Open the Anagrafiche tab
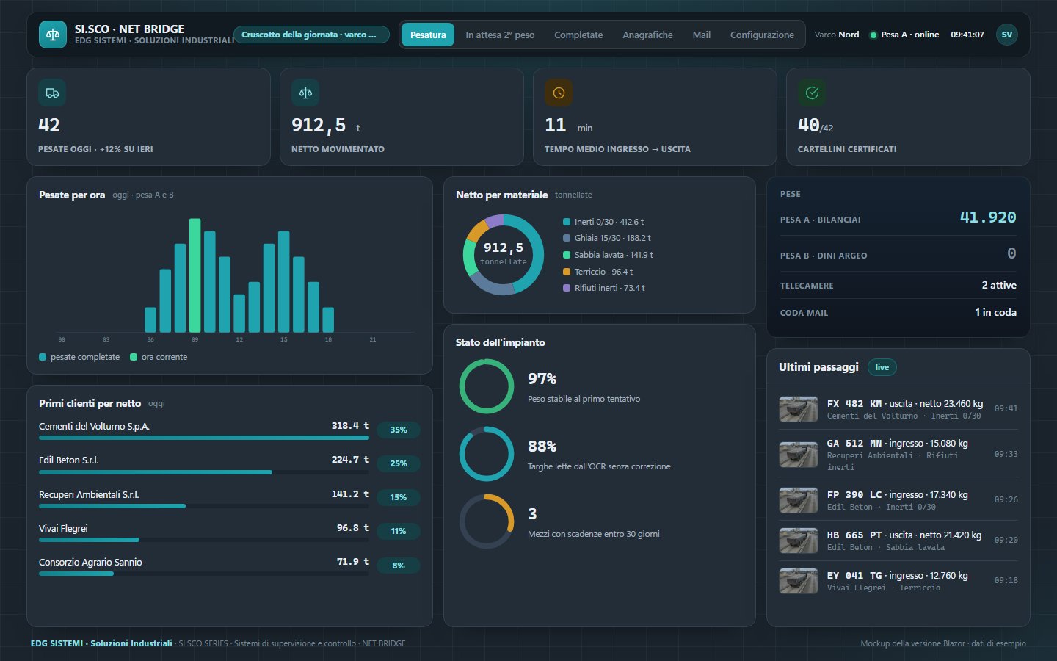 pyautogui.click(x=647, y=35)
